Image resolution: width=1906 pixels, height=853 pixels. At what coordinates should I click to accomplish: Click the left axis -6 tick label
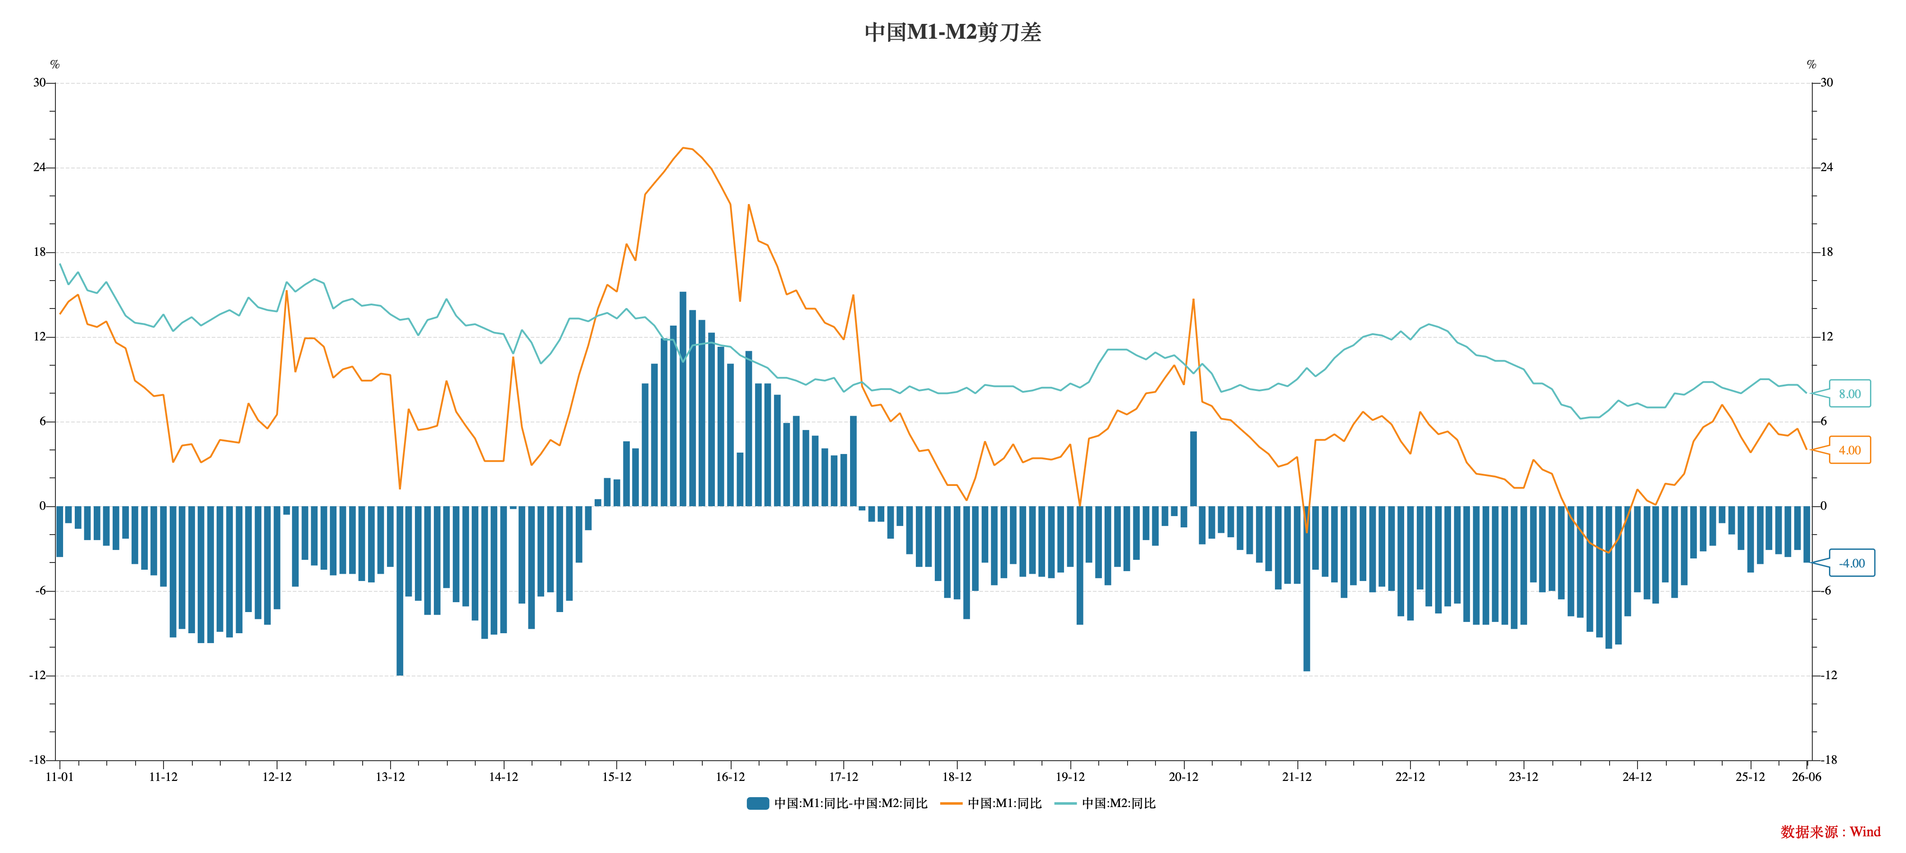[x=41, y=591]
